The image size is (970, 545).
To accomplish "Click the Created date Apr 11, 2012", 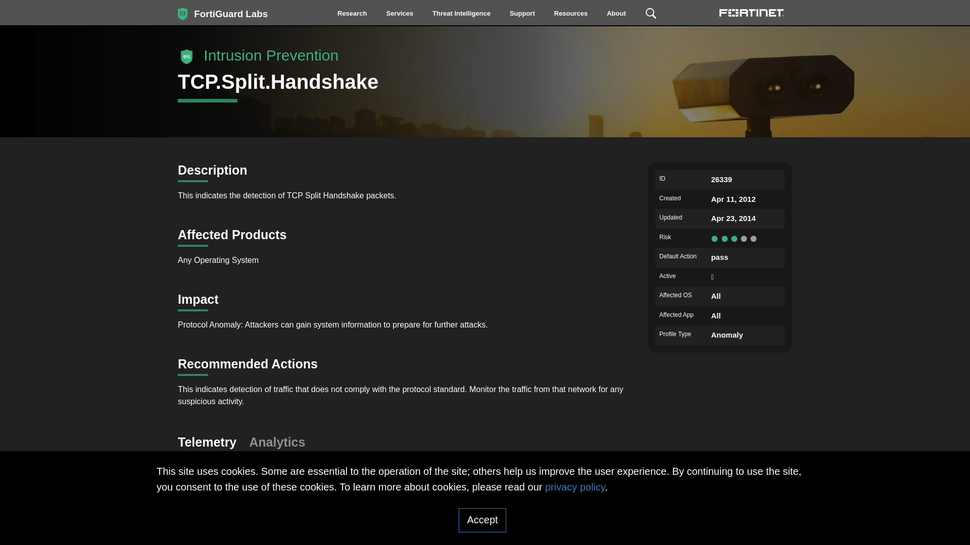I will (733, 199).
